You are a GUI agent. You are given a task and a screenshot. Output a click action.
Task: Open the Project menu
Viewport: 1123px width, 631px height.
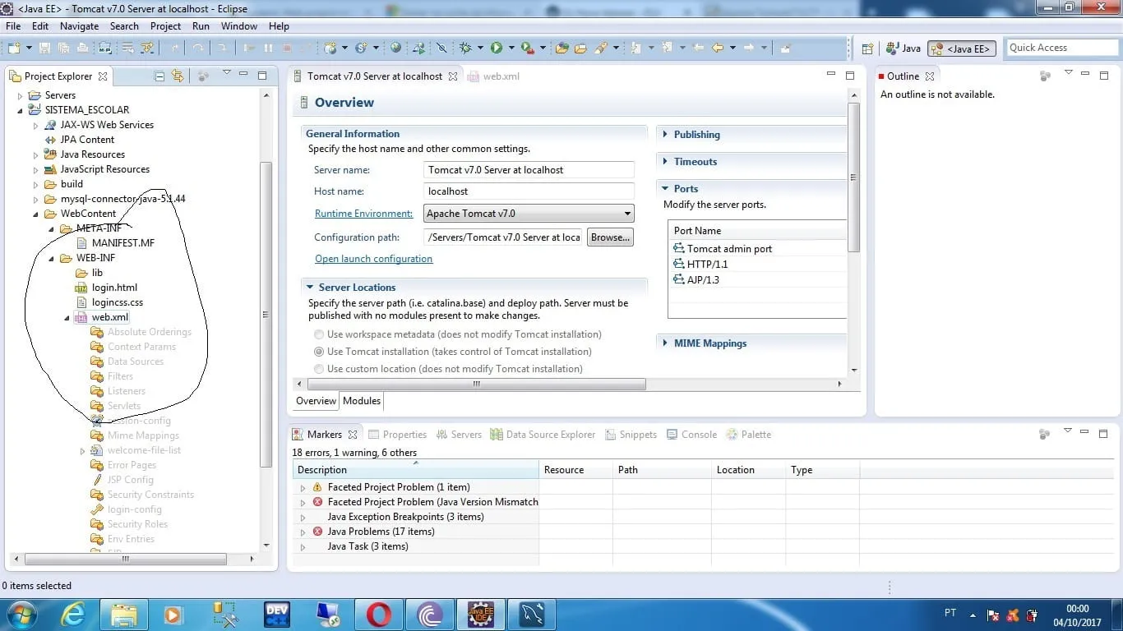(x=165, y=26)
